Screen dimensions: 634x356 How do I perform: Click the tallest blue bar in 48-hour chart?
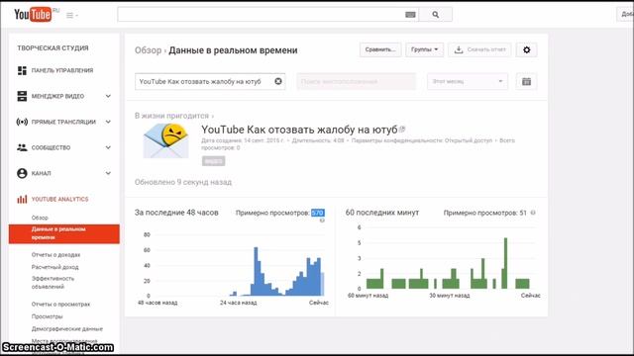click(x=256, y=271)
